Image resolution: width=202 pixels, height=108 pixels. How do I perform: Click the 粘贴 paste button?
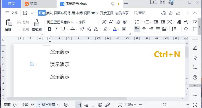(x=9, y=25)
